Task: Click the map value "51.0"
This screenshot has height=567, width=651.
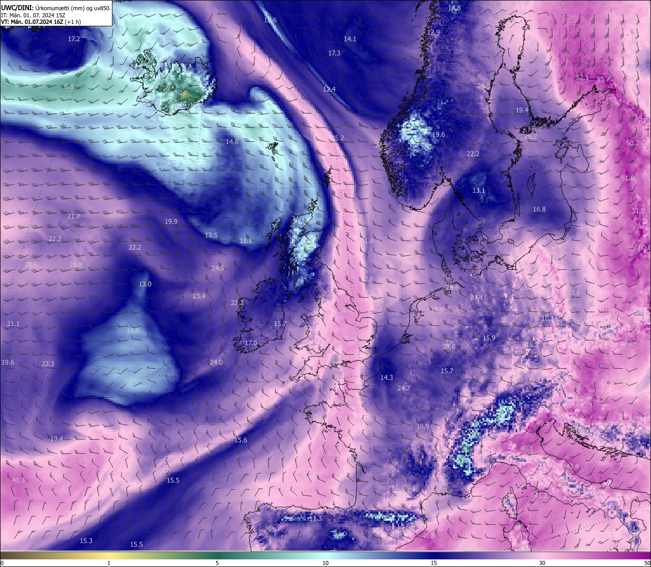Action: tap(638, 211)
